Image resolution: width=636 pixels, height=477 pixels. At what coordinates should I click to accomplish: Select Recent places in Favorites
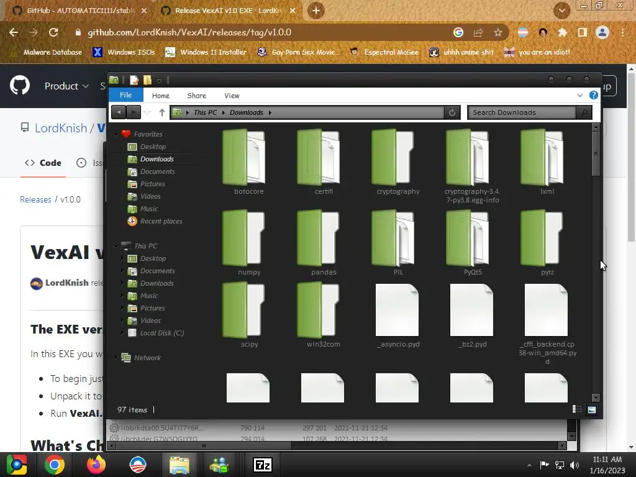tap(161, 221)
